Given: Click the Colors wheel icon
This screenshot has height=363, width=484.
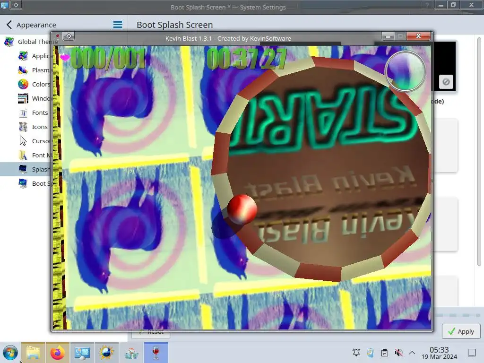Looking at the screenshot, I should pos(23,84).
